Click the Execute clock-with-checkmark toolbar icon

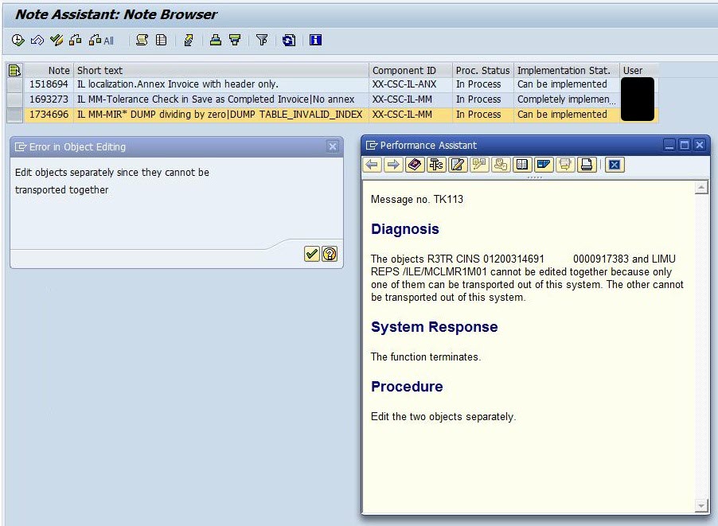[x=18, y=41]
